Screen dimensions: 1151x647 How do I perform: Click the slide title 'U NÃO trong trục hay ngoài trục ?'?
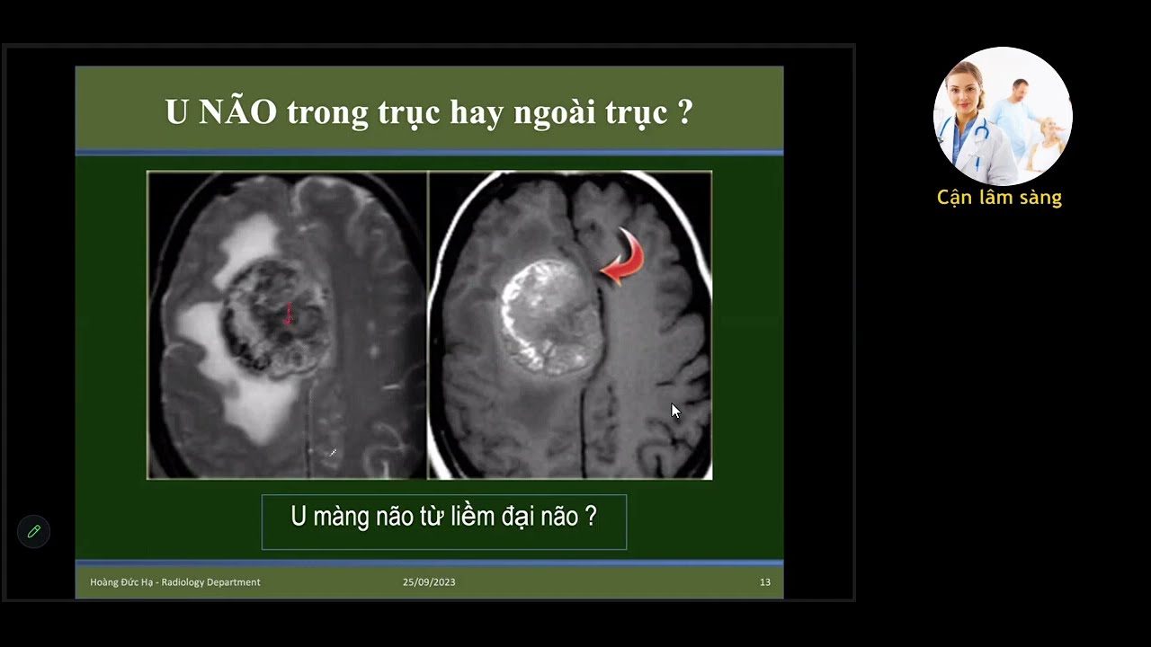tap(429, 112)
